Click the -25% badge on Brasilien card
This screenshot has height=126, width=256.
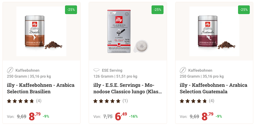(x=71, y=10)
